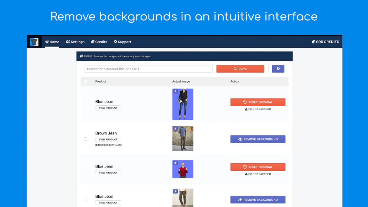Open View Product under Brown Jean
The width and height of the screenshot is (368, 207).
[108, 139]
